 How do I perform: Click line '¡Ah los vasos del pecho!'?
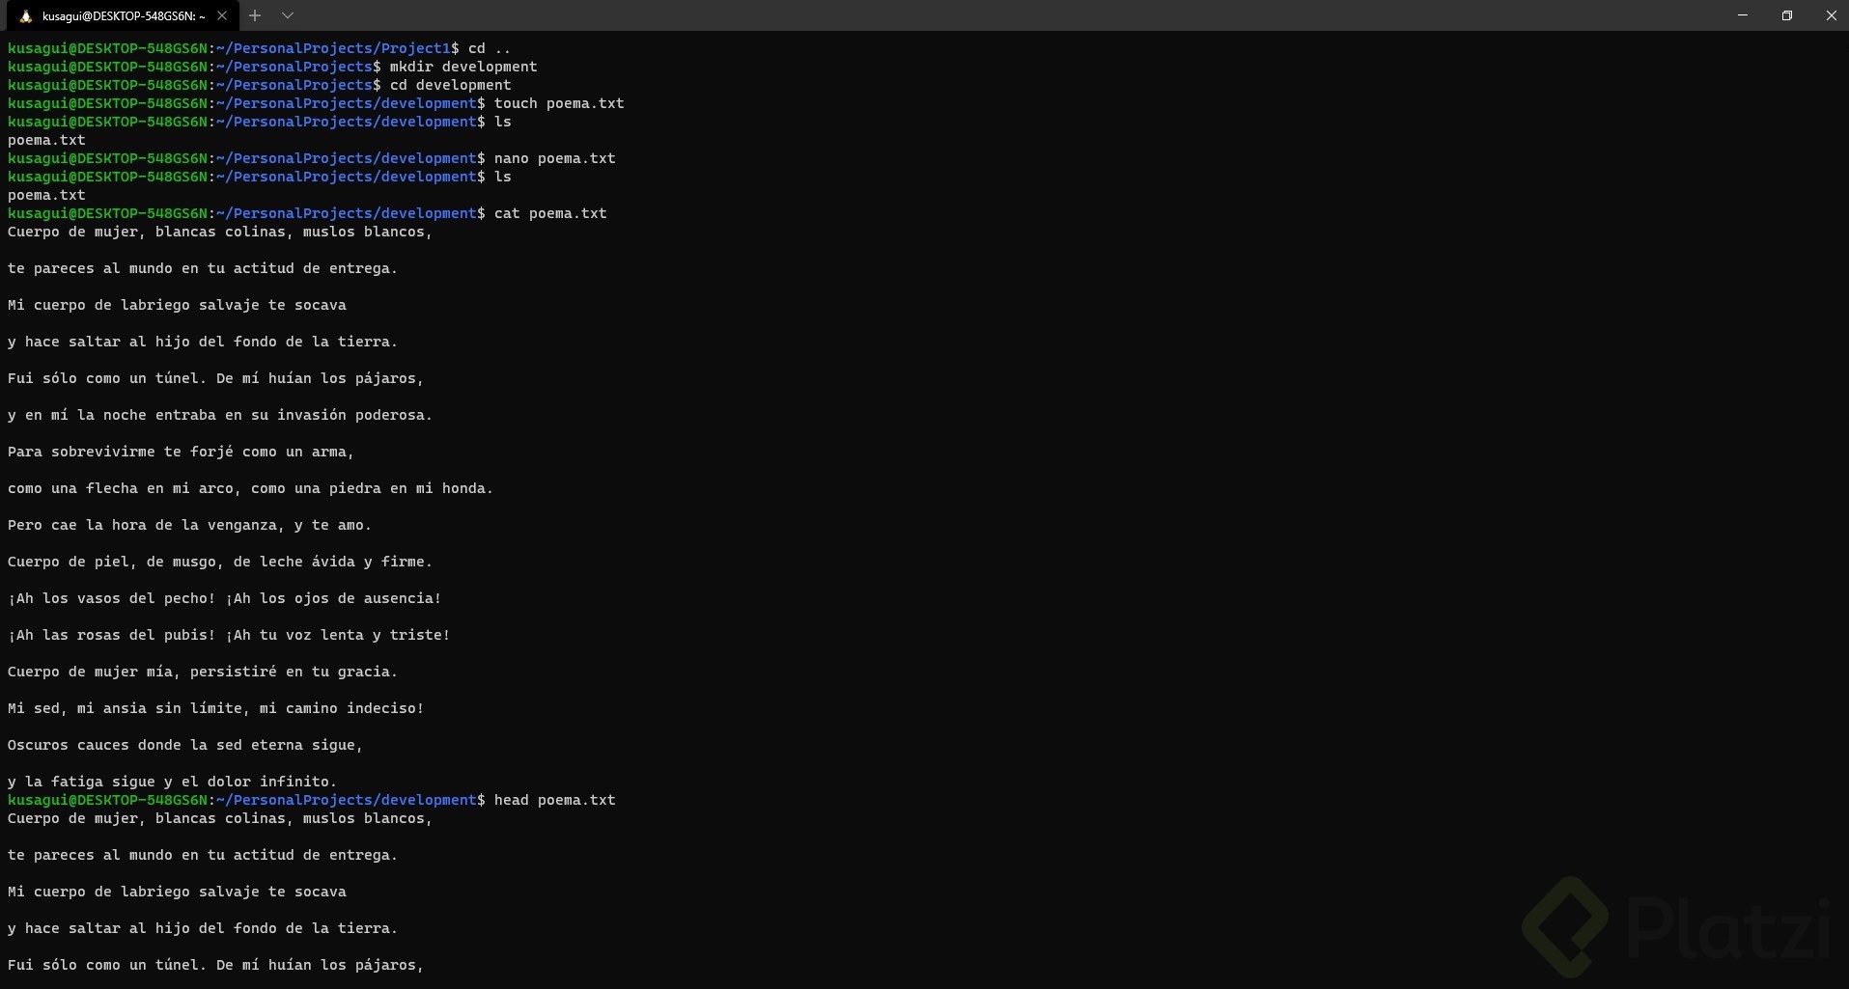tap(225, 598)
